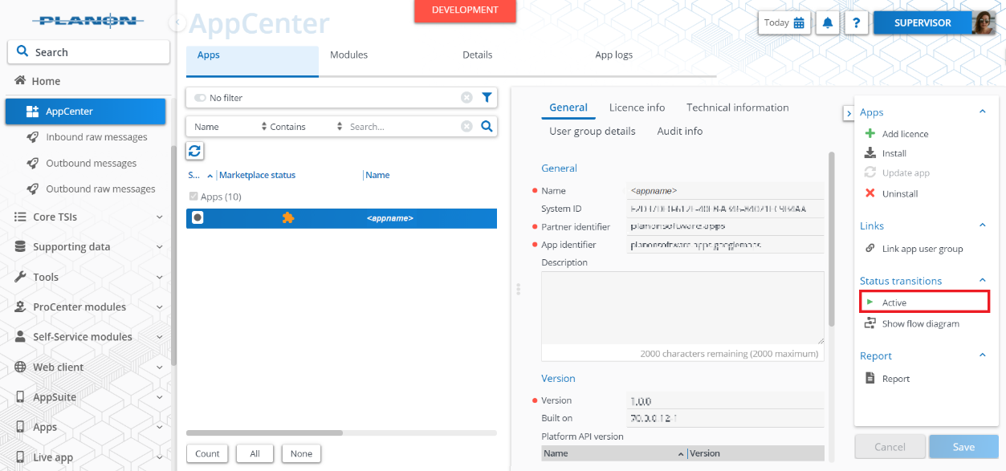The image size is (1006, 471).
Task: Open the notifications bell
Action: coord(827,22)
